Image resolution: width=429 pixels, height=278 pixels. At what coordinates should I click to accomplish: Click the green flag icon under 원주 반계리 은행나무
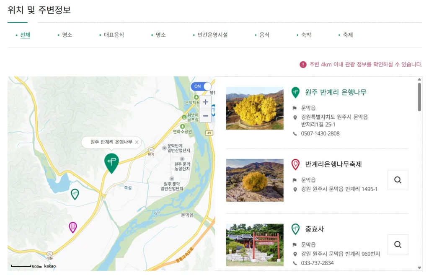(294, 107)
